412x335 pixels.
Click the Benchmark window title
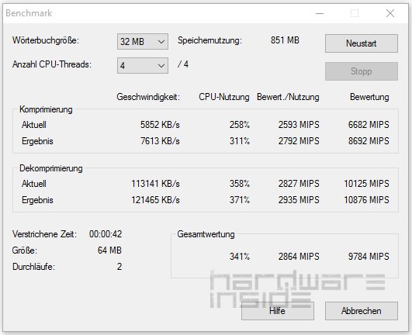click(29, 13)
